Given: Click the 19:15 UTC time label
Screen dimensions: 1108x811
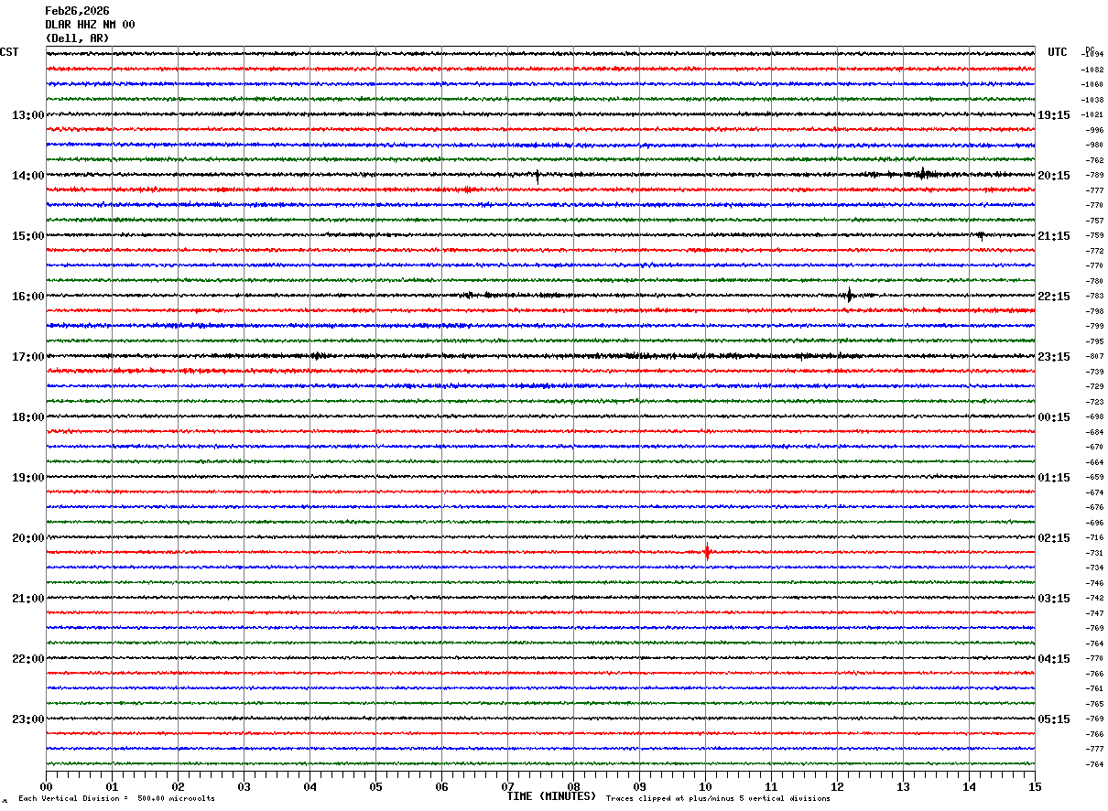Looking at the screenshot, I should 1054,115.
